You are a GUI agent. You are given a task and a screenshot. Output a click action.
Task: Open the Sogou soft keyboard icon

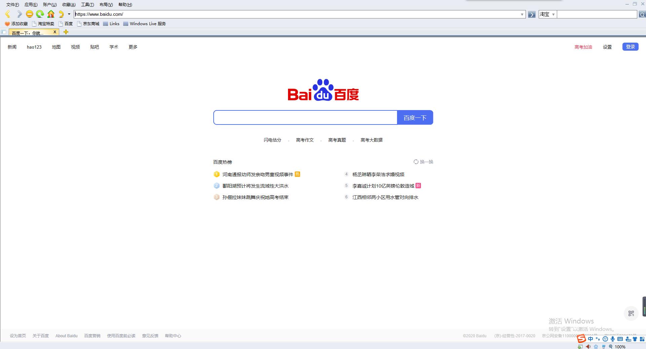(620, 339)
